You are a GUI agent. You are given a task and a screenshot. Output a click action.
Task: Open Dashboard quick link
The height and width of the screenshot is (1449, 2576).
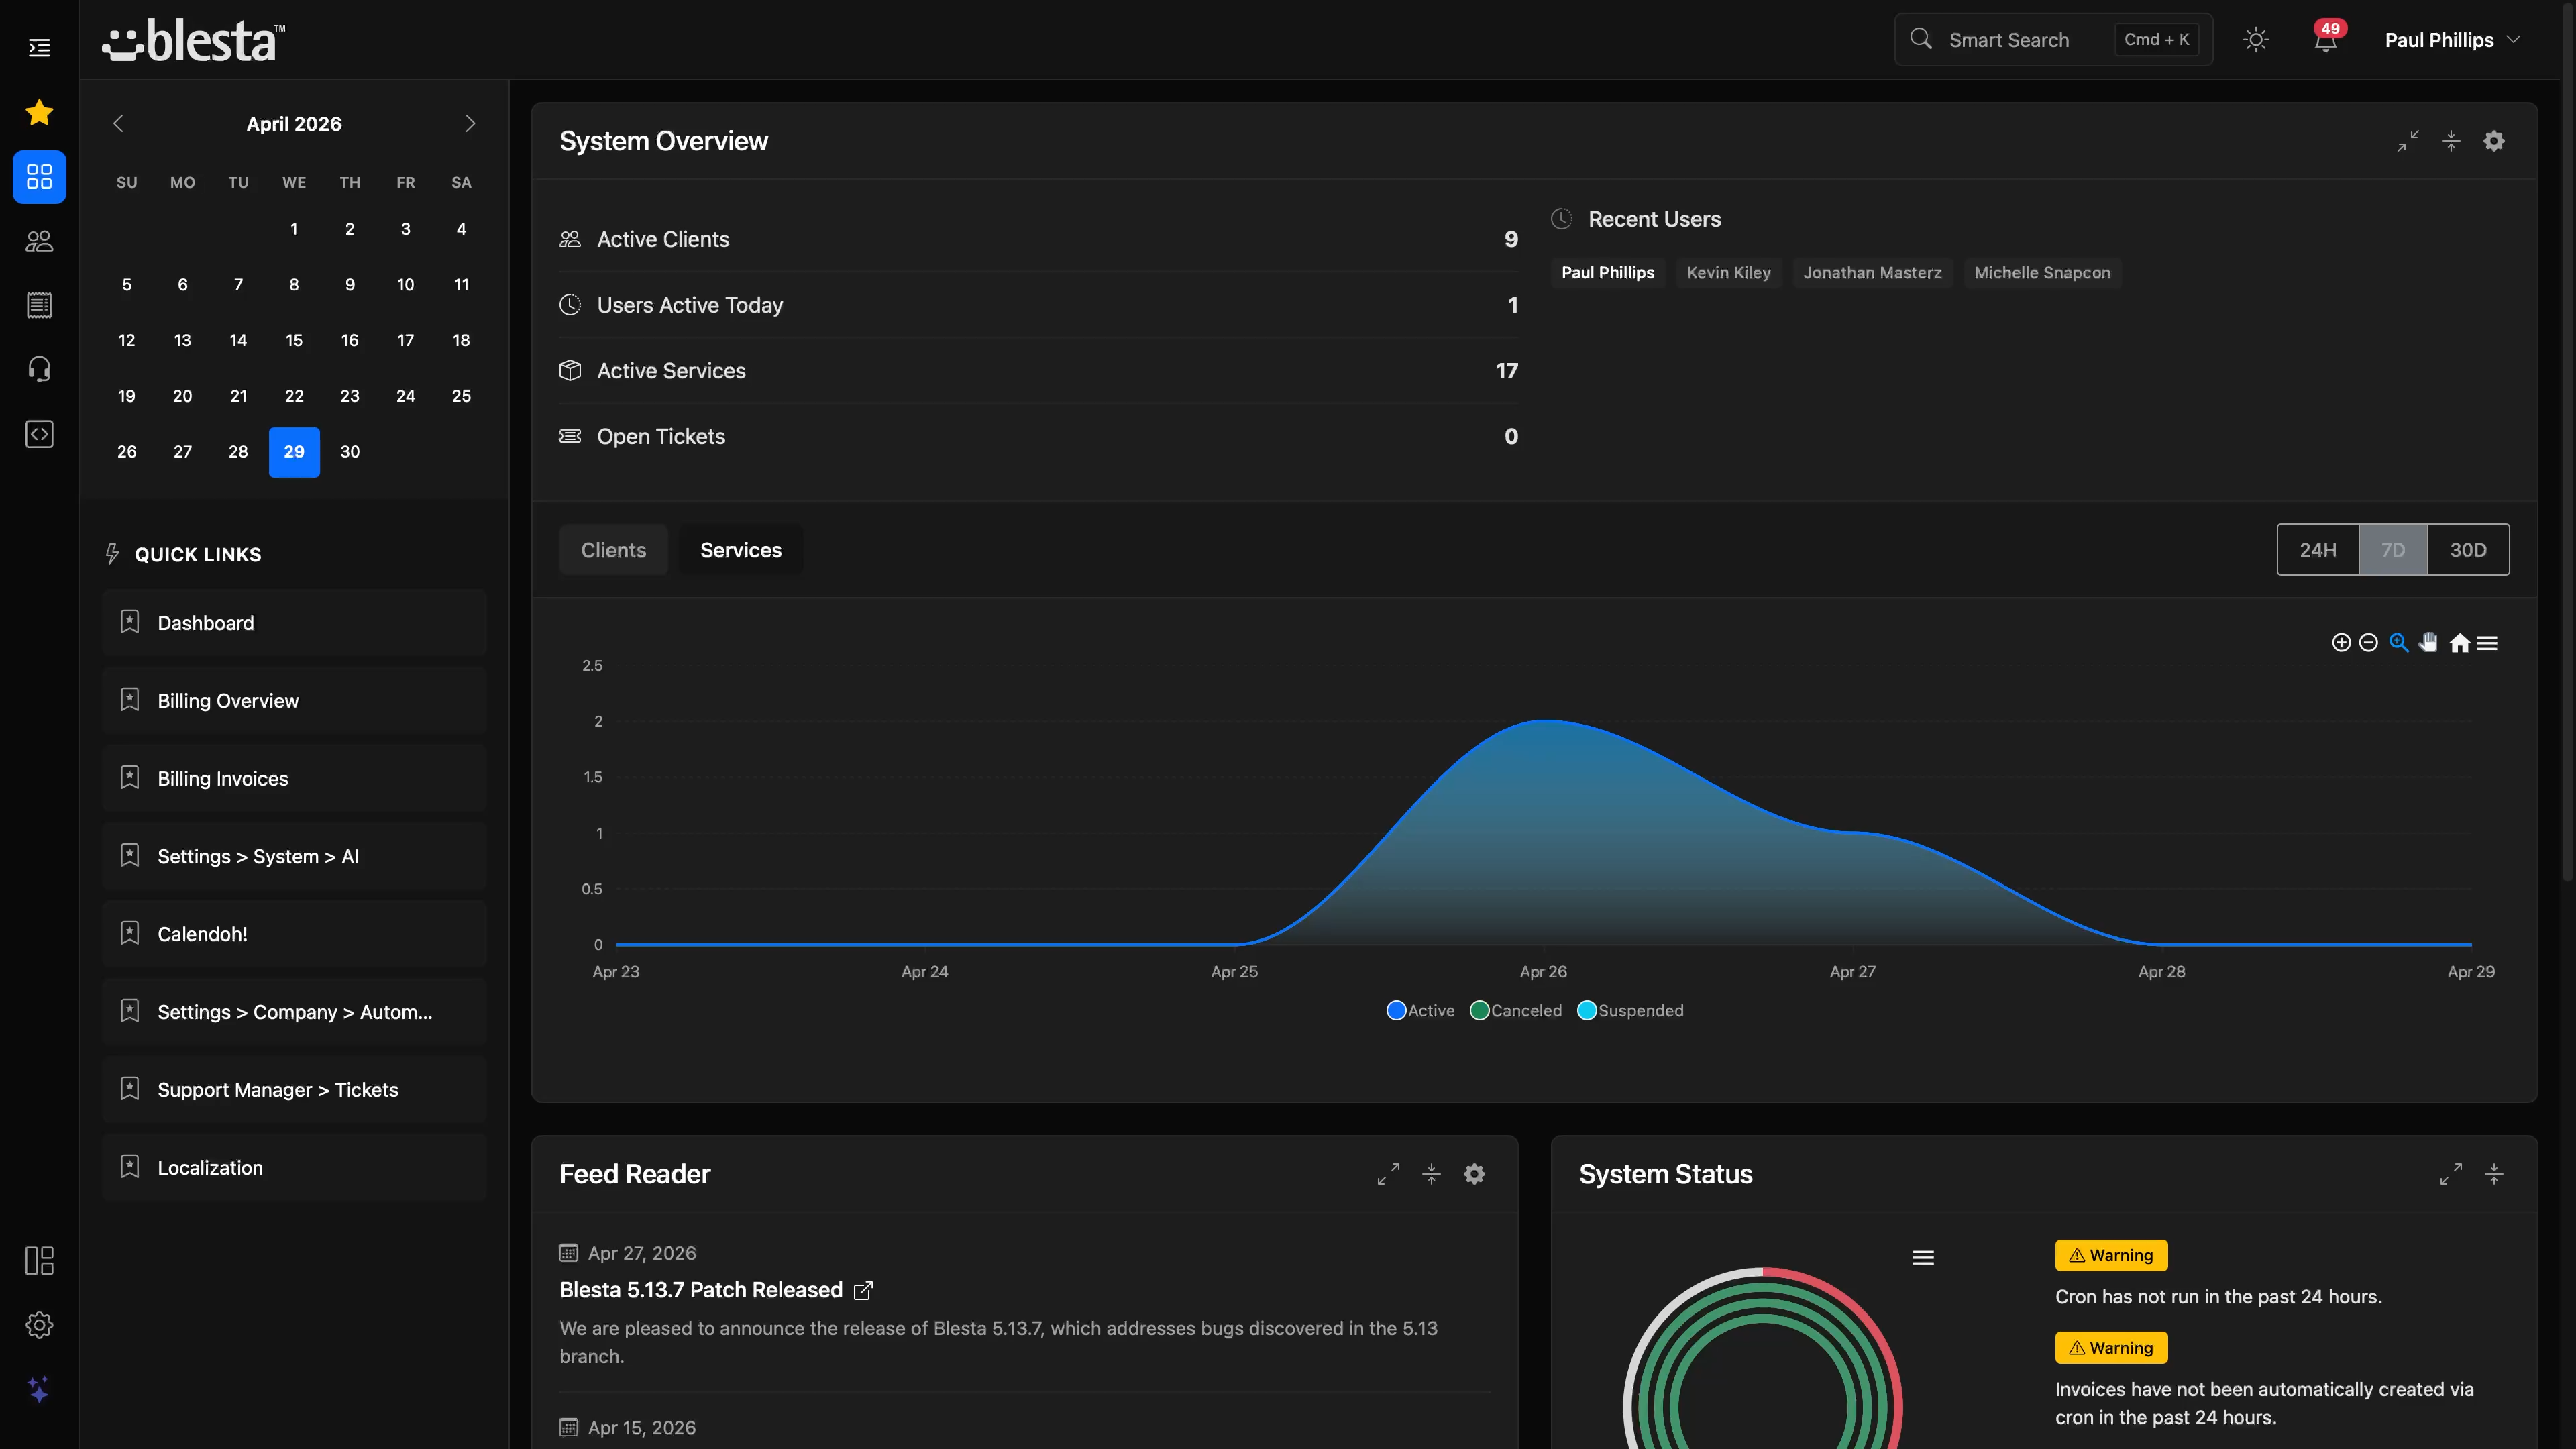(x=294, y=623)
